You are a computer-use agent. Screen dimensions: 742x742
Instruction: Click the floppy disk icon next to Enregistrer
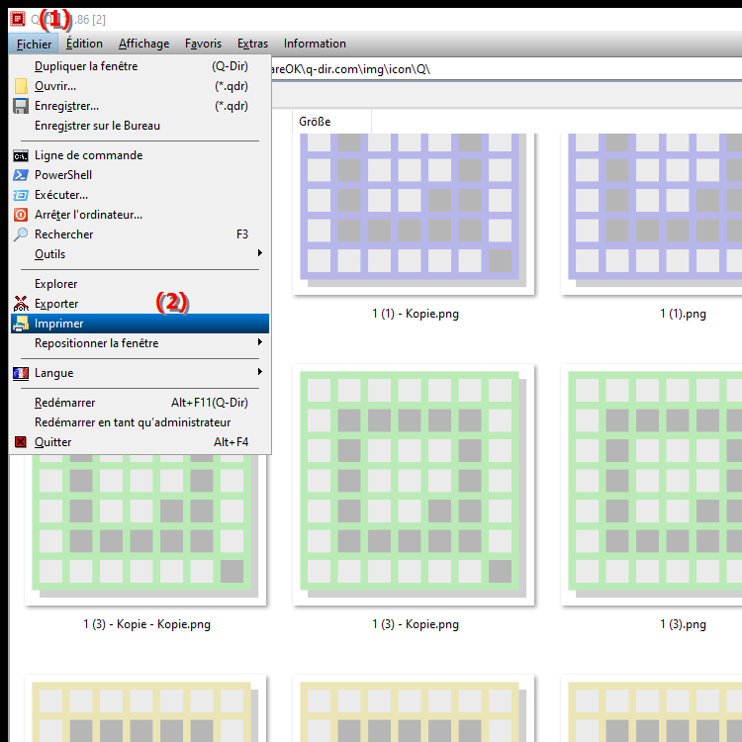click(21, 106)
